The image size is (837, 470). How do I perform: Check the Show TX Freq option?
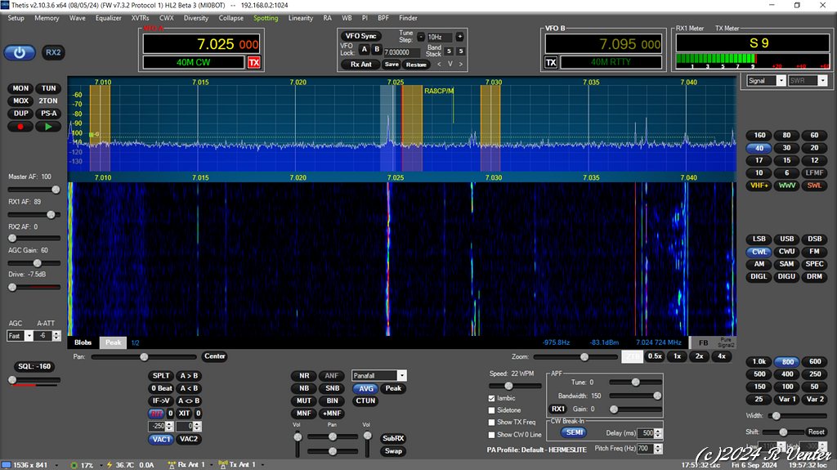[492, 423]
